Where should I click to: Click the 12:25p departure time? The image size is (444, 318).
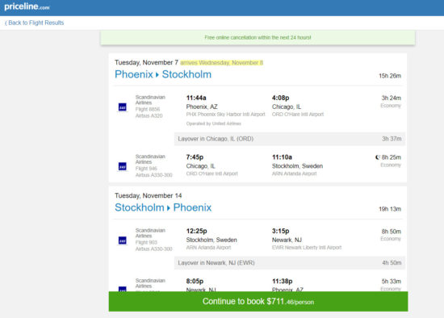click(196, 231)
